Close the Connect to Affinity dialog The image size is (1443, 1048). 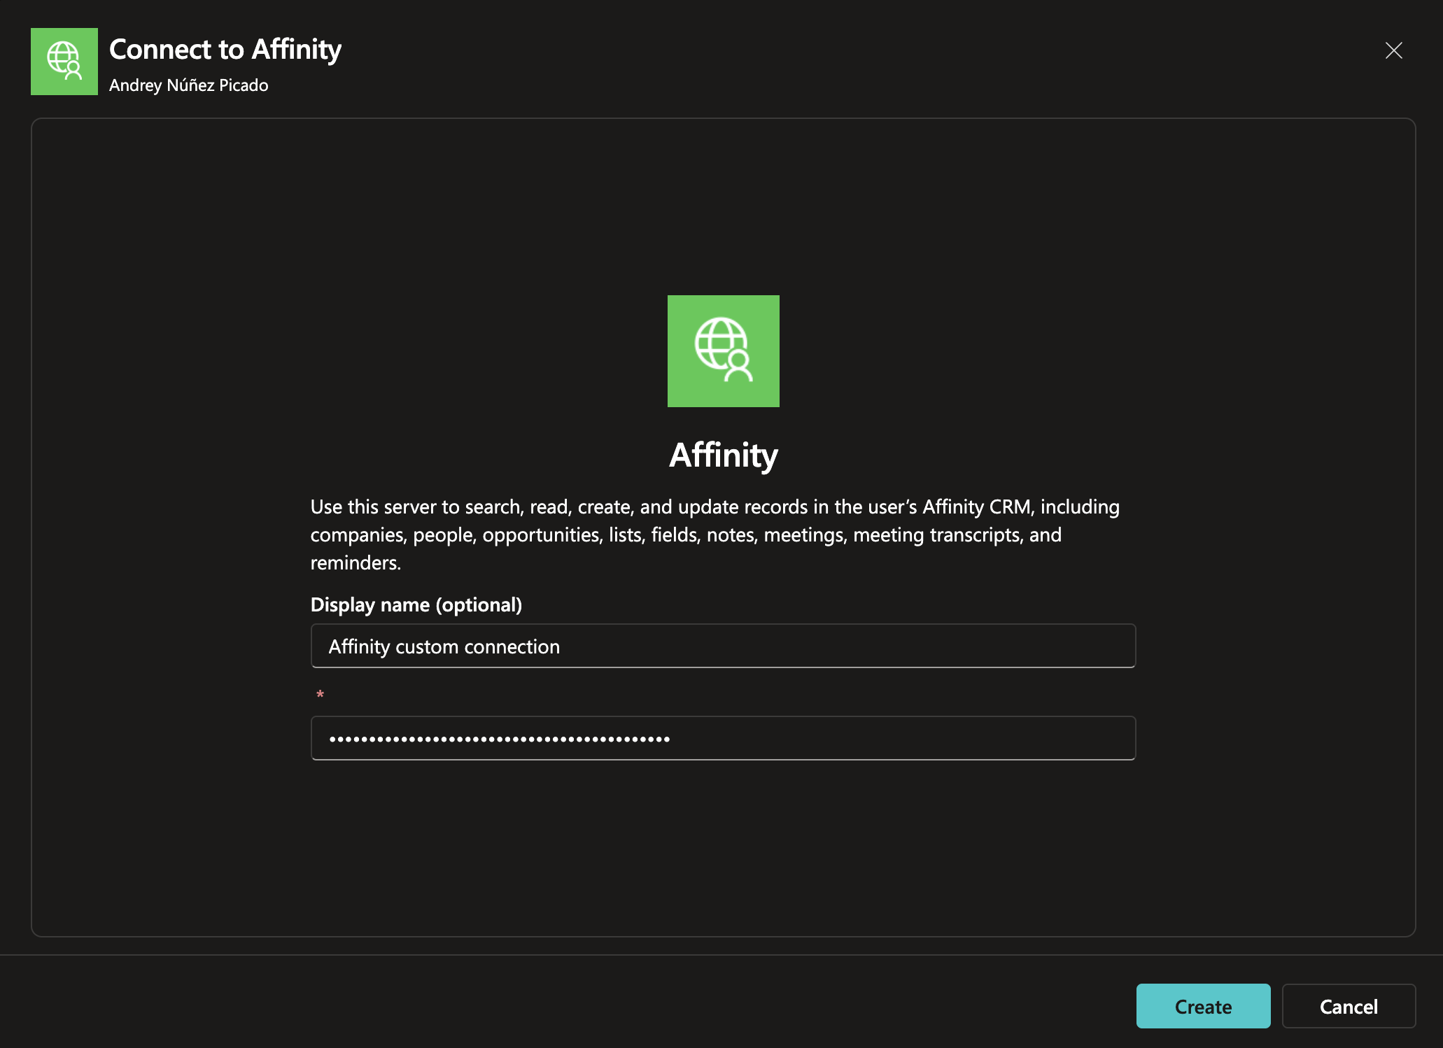1393,50
